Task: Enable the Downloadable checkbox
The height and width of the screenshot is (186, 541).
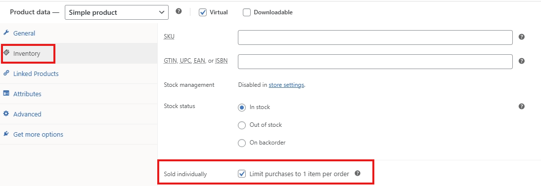Action: (x=246, y=12)
